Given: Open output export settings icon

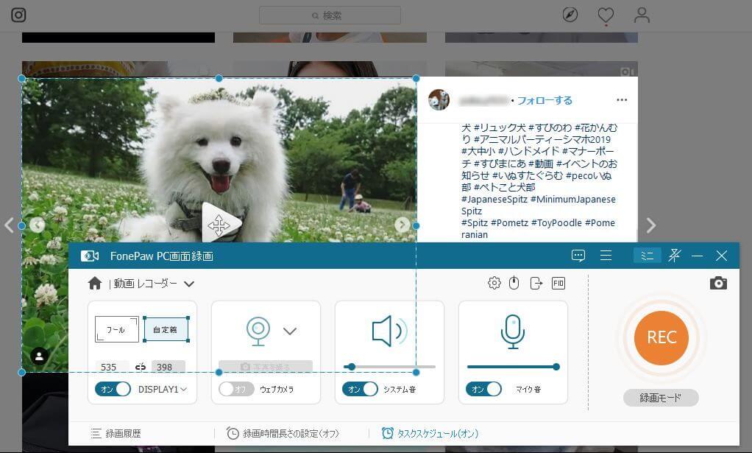Looking at the screenshot, I should 536,283.
